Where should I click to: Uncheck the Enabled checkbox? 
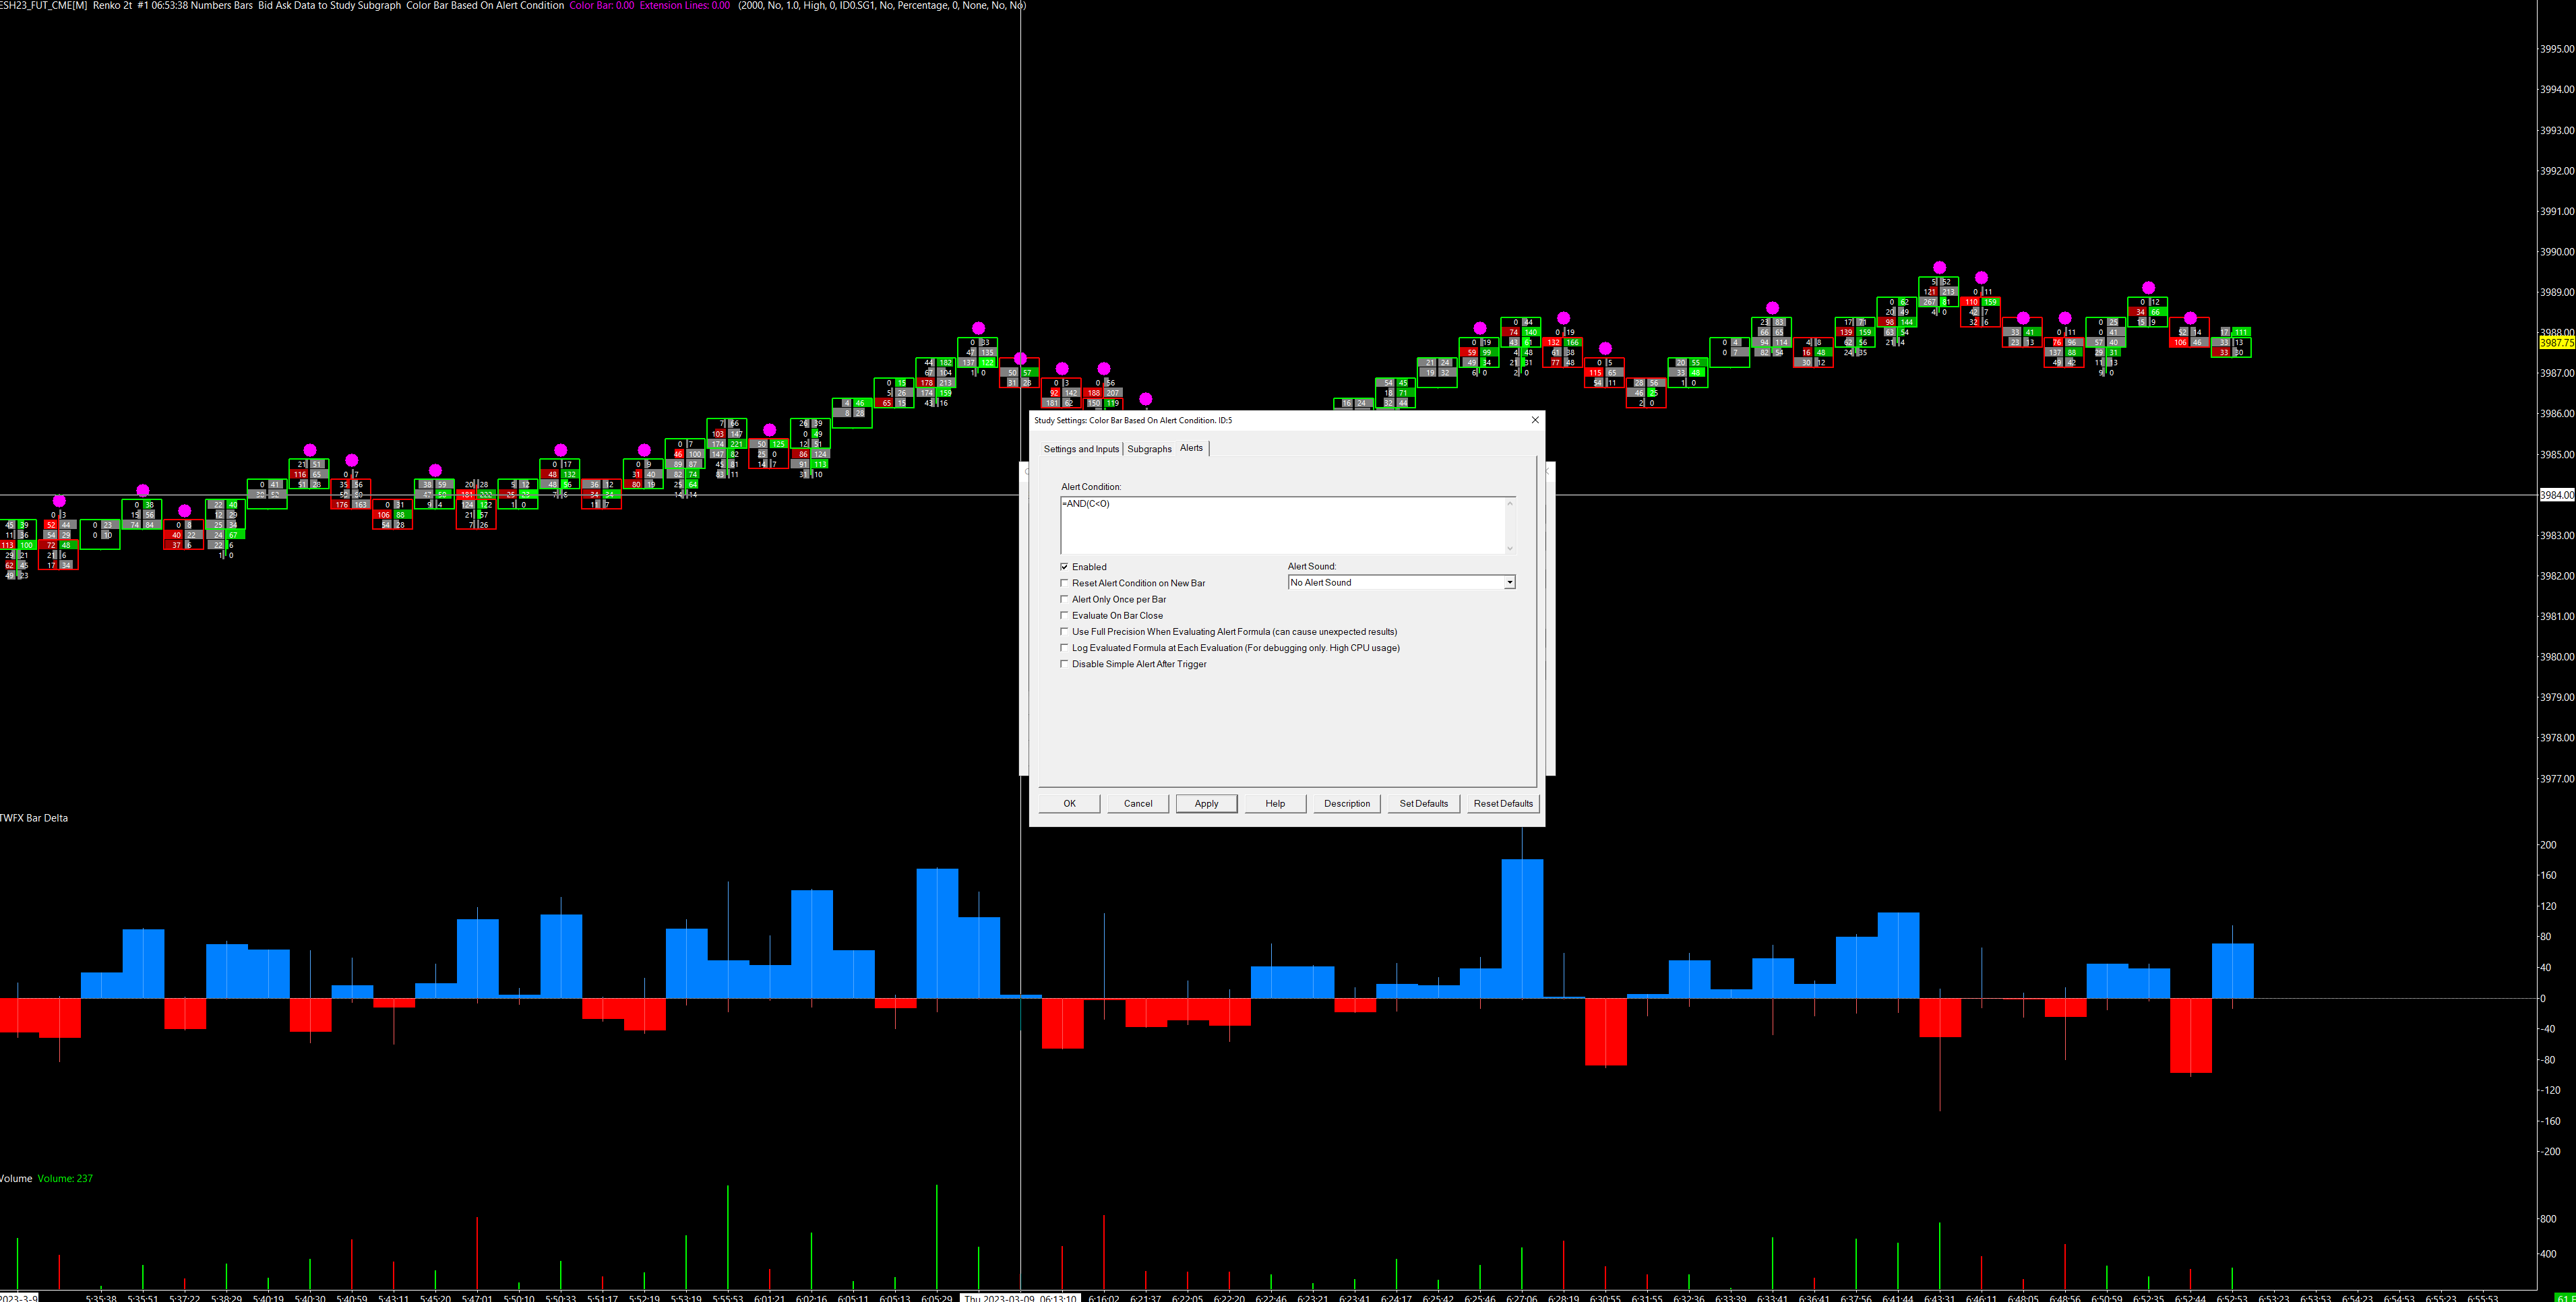(x=1064, y=567)
